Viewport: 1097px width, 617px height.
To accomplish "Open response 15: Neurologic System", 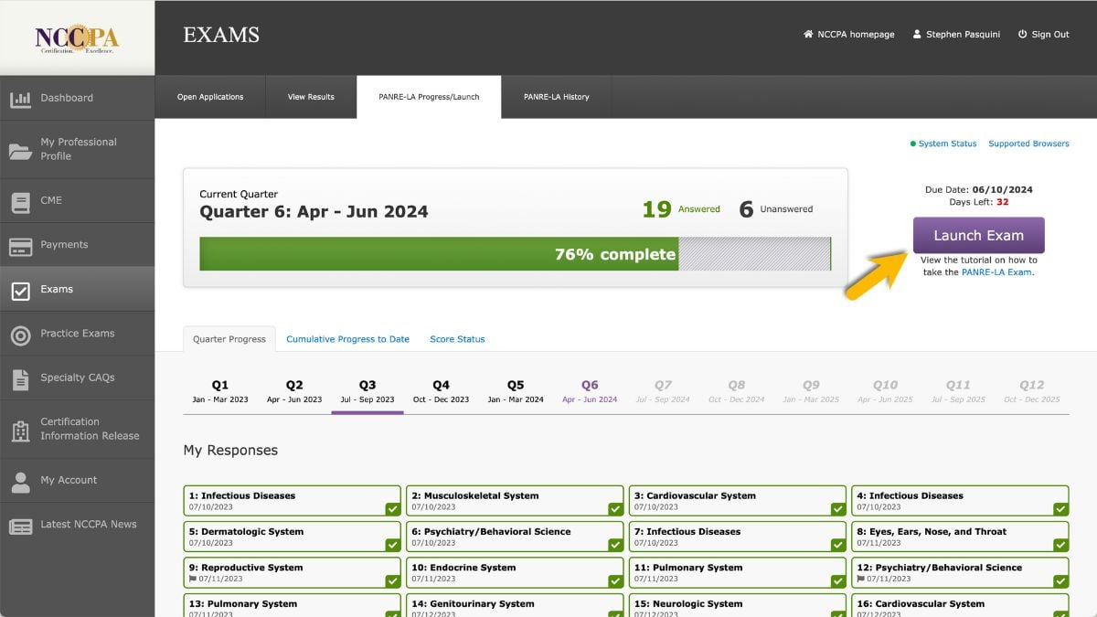I will click(738, 606).
